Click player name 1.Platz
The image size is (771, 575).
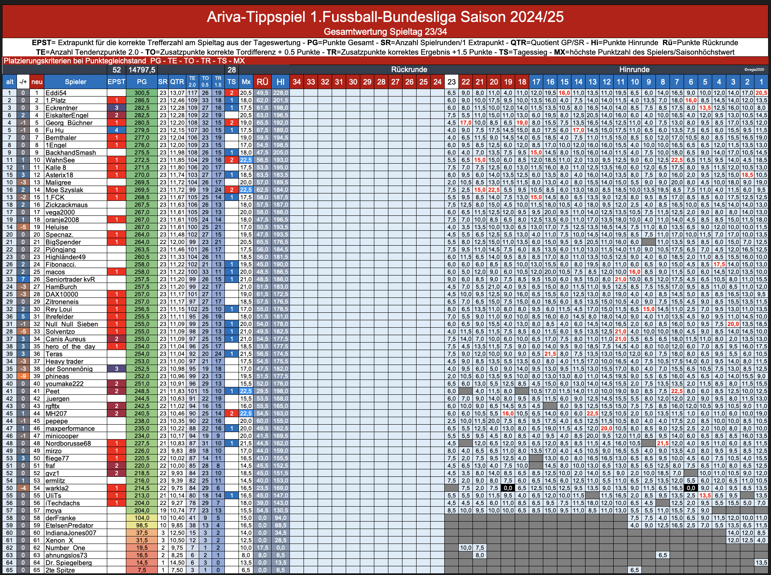(55, 100)
